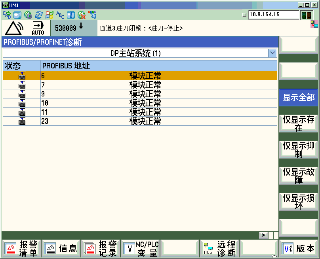320x259 pixels.
Task: Toggle the small checkbox beside IP address
Action: tap(244, 15)
